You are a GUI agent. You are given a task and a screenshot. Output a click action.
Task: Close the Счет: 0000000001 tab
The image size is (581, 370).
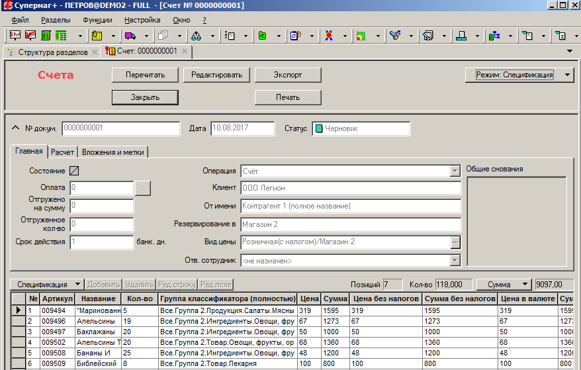pos(185,51)
